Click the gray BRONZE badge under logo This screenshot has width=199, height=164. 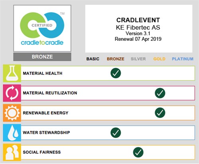tap(42, 57)
